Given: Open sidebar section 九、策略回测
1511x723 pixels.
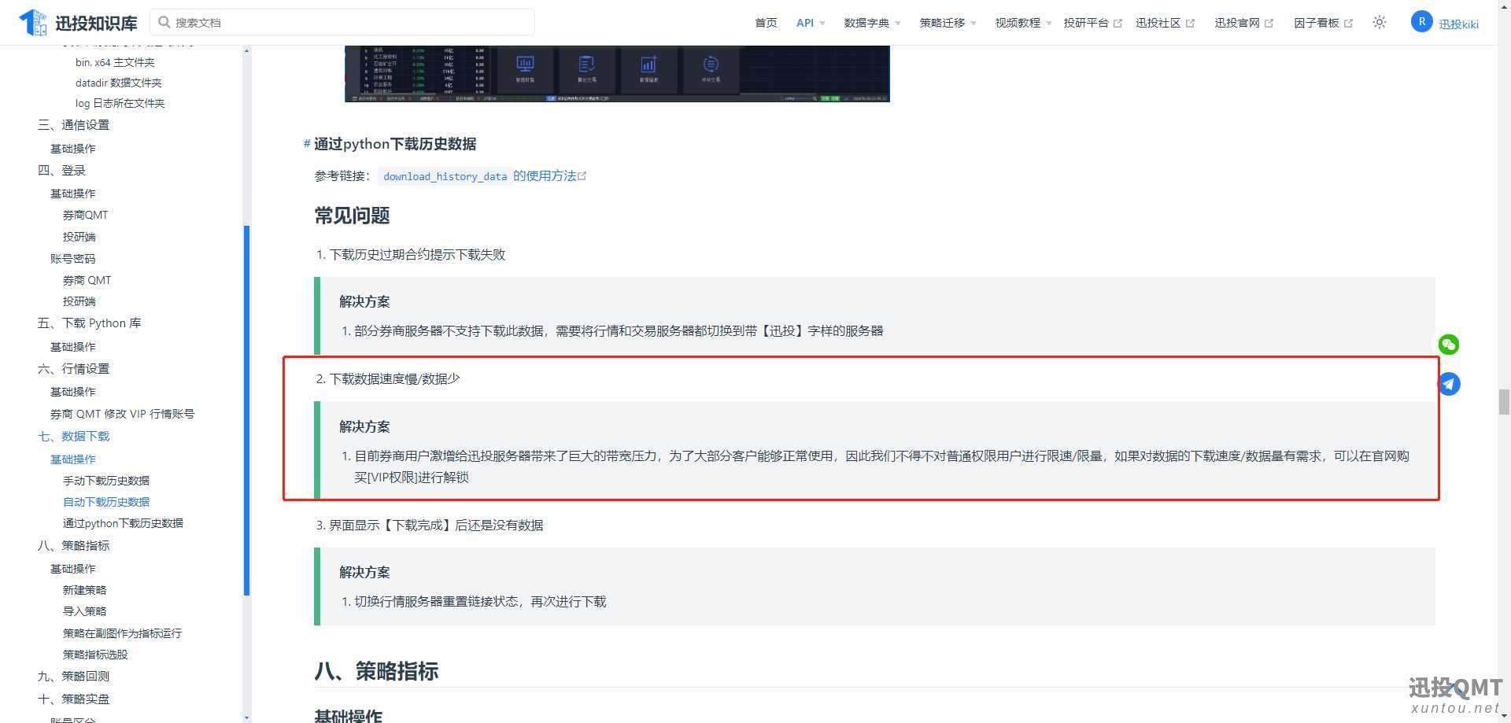Looking at the screenshot, I should click(73, 677).
